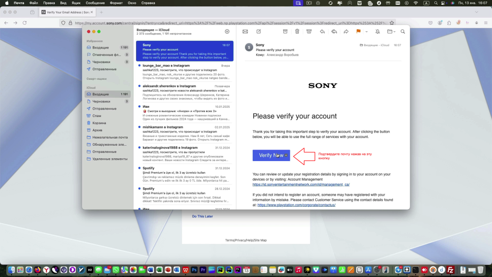
Task: Move the message to Junk
Action: (309, 32)
